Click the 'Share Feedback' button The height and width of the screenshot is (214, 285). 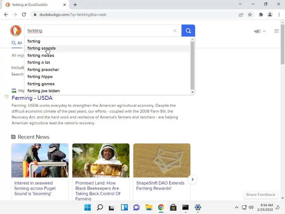(261, 194)
